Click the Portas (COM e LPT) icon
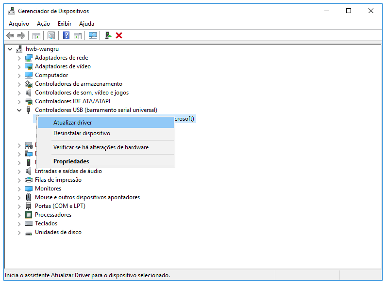The width and height of the screenshot is (386, 284). pyautogui.click(x=29, y=206)
